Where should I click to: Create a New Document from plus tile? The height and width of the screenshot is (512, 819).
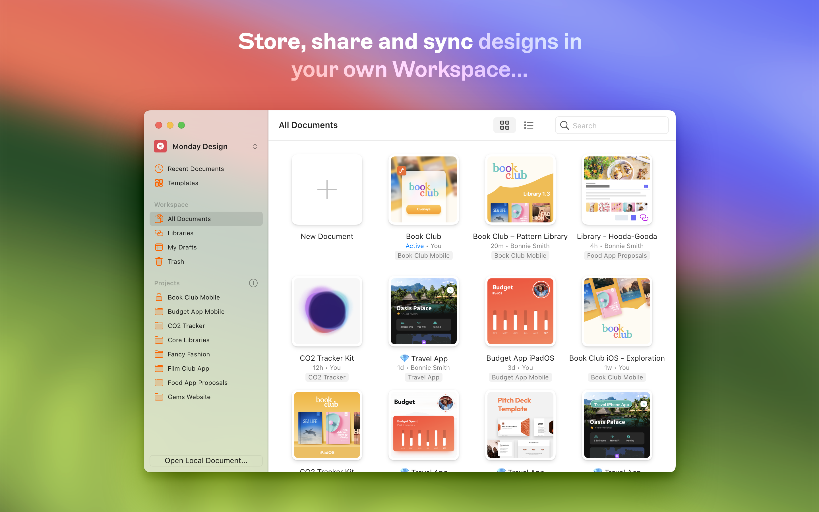[327, 189]
